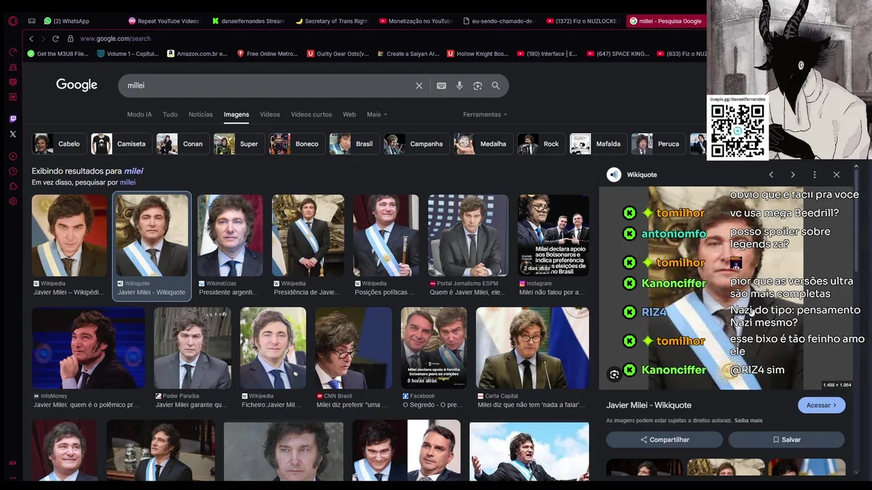
Task: Click Google Lens icon on preview image
Action: click(x=614, y=374)
